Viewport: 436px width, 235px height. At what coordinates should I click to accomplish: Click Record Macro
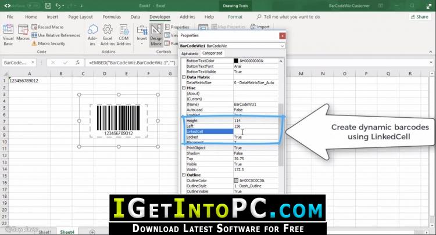48,27
